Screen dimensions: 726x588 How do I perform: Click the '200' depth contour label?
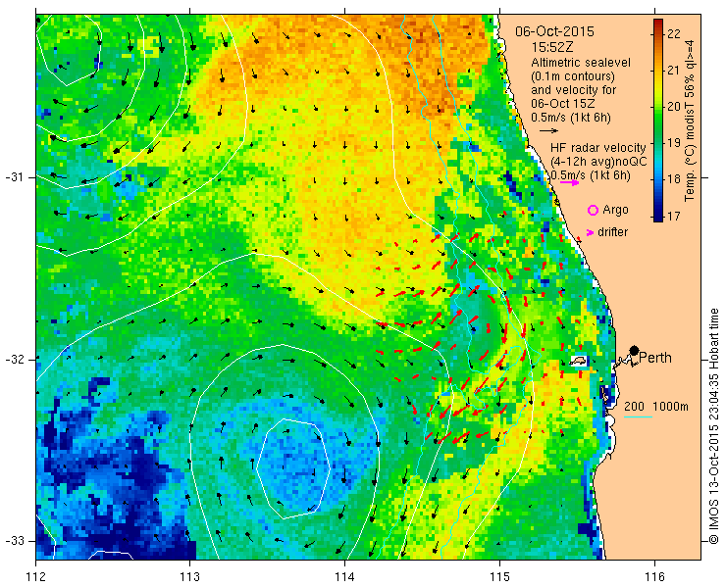pyautogui.click(x=634, y=407)
